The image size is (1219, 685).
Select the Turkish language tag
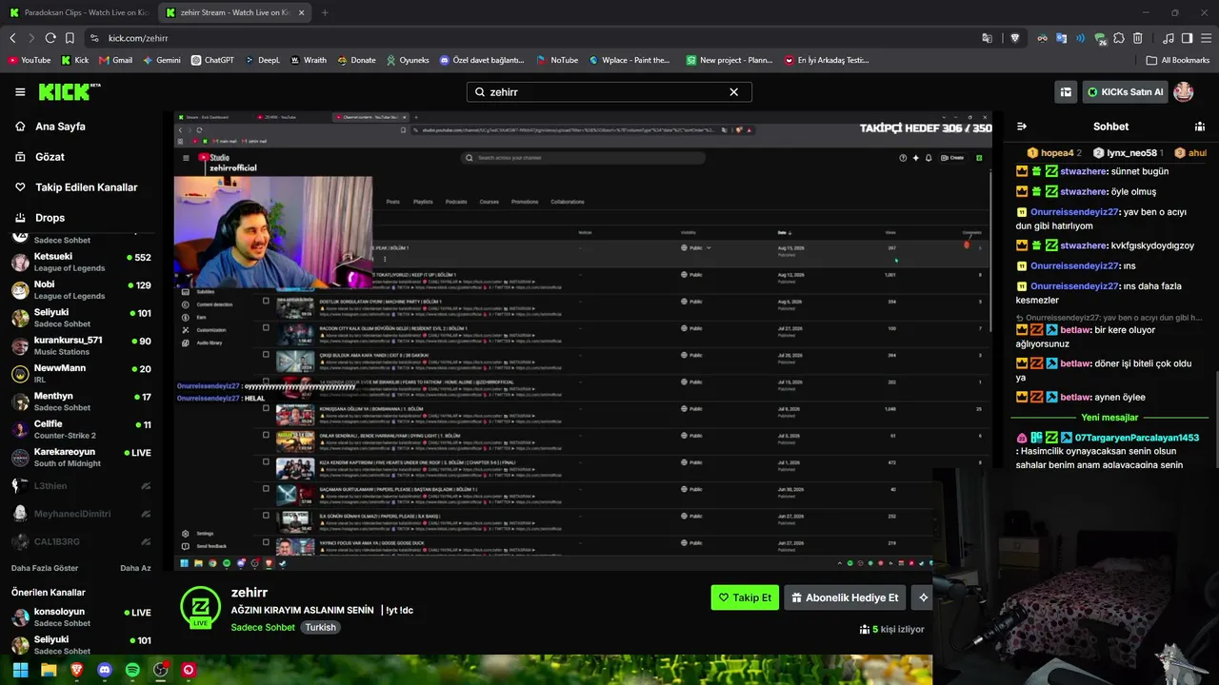click(x=321, y=627)
